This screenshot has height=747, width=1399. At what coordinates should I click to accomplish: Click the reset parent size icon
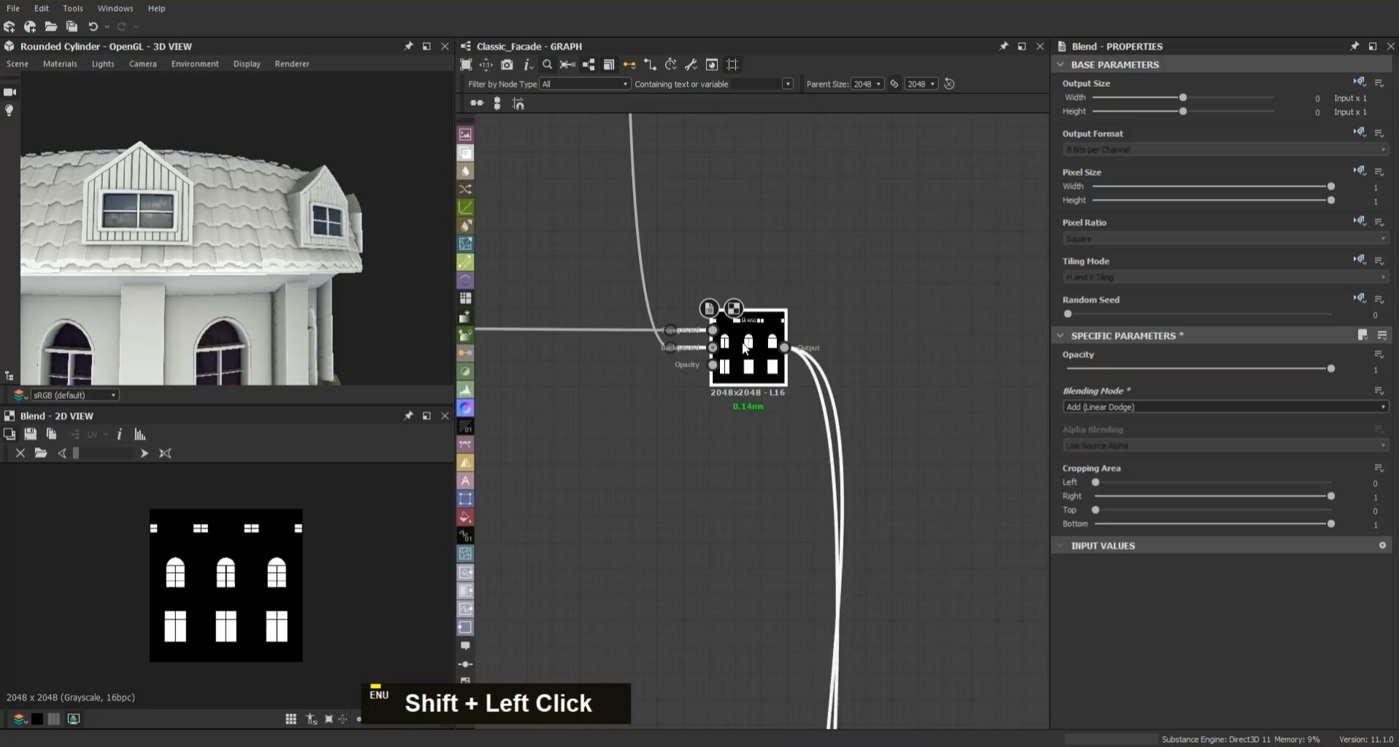[949, 84]
